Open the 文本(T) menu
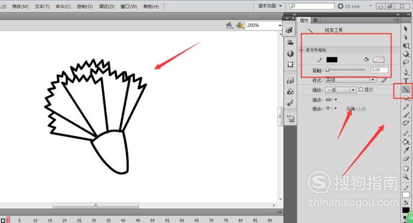The width and height of the screenshot is (413, 223). [42, 7]
